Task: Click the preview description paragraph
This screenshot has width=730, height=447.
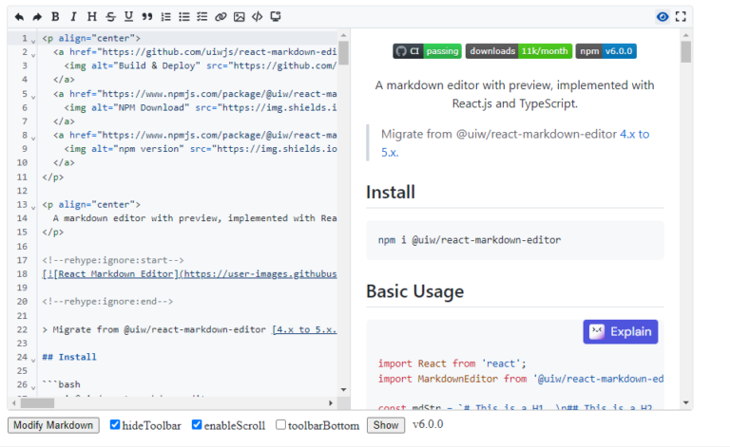Action: (x=515, y=94)
